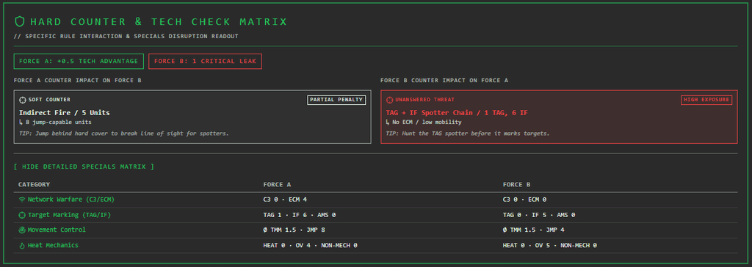752x267 pixels.
Task: Click the target icon beside Unanswered Threat
Action: [x=389, y=100]
